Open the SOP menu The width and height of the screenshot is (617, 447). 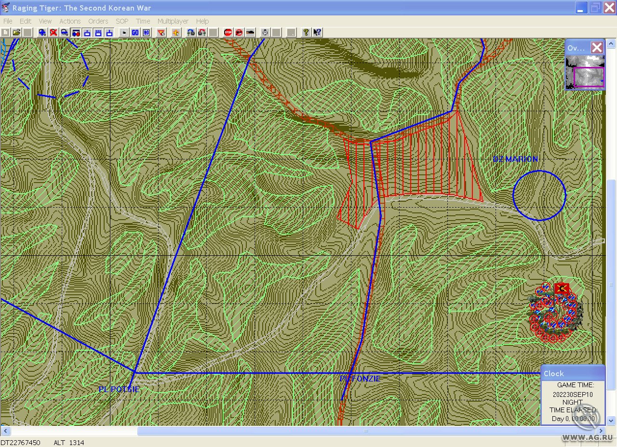(122, 21)
